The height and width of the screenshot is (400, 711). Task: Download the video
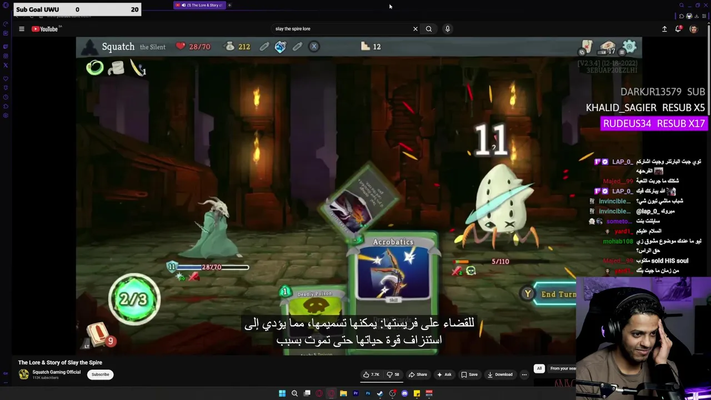pos(500,374)
